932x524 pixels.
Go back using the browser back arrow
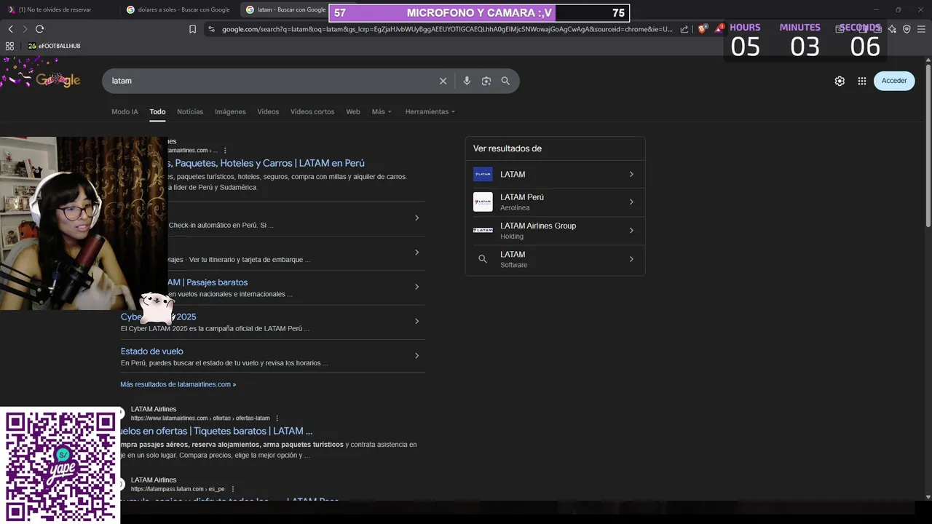point(10,29)
